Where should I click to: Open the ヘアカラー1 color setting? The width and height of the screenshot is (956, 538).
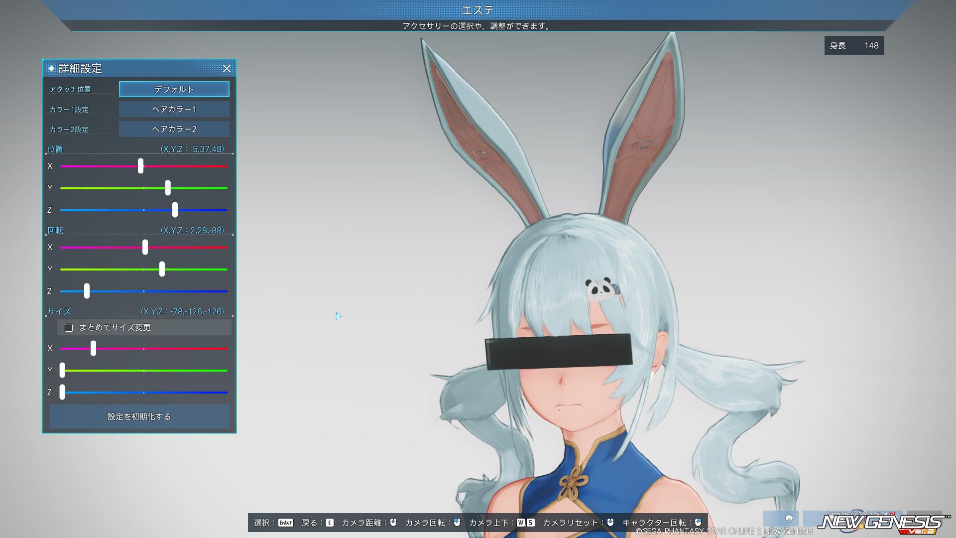click(174, 109)
